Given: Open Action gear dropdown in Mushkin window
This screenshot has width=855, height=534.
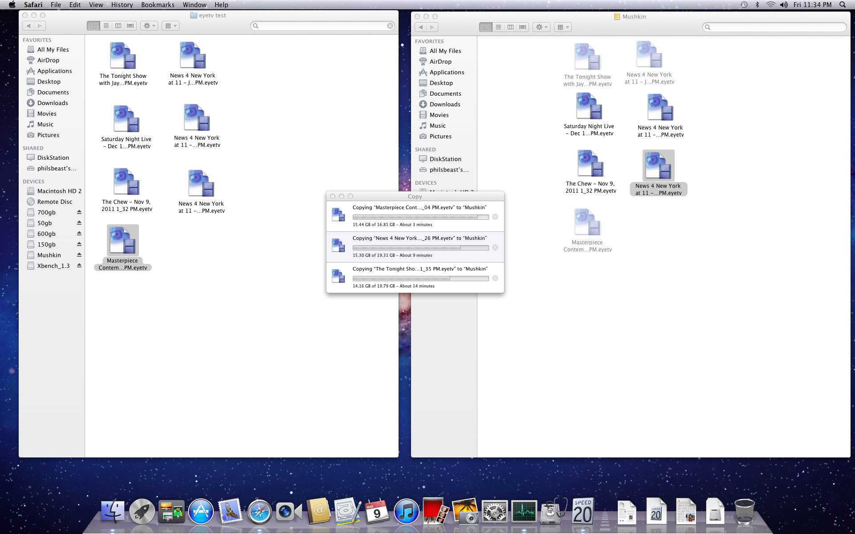Looking at the screenshot, I should coord(541,27).
